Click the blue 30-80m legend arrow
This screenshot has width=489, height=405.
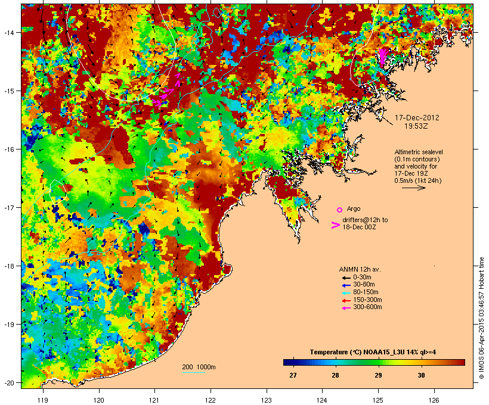(346, 285)
